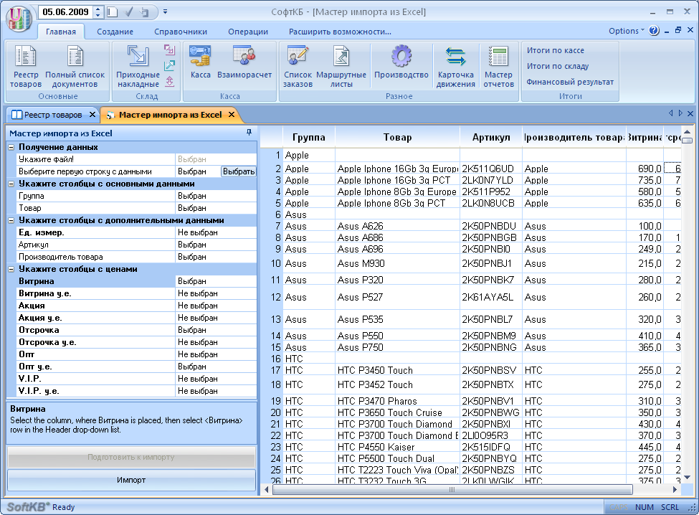Viewport: 699px width, 515px height.
Task: Close the Реестр товаров document tab
Action: [92, 115]
